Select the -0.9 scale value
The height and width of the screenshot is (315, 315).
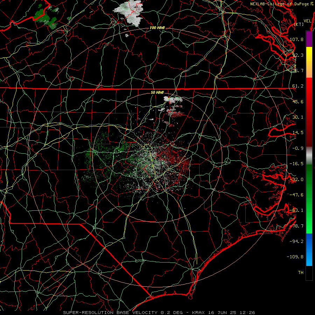[298, 148]
